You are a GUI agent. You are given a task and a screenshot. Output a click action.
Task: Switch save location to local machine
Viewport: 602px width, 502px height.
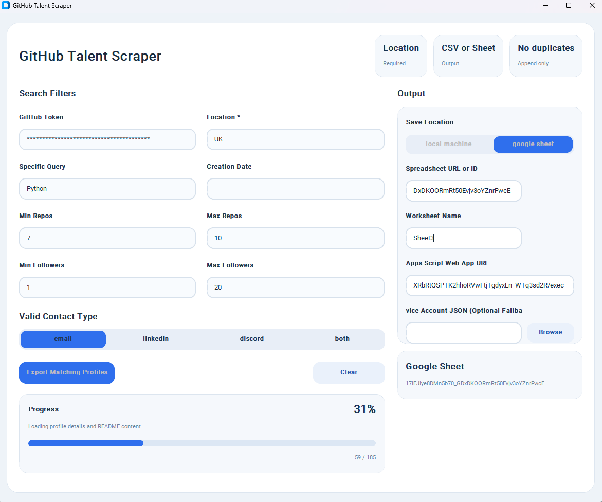coord(448,144)
